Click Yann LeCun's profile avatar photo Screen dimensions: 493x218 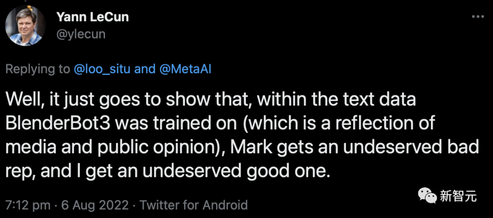pos(26,26)
